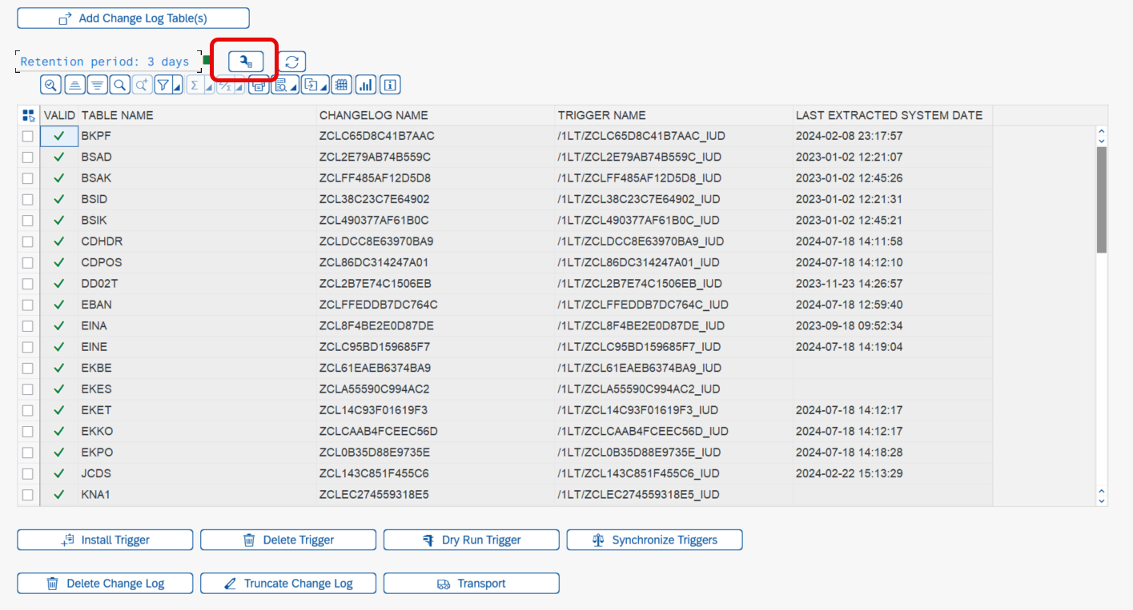Click the Synchronize Triggers button
Screen dimensions: 1133x610
point(654,540)
